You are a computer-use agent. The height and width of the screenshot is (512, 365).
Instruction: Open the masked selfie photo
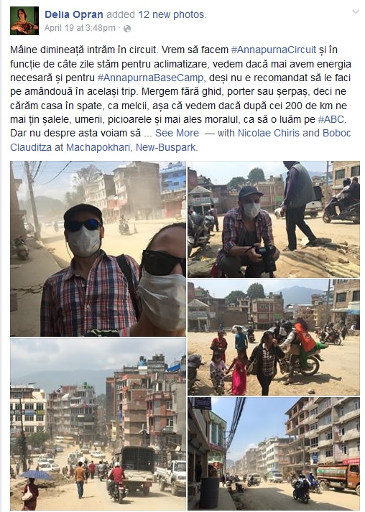(98, 248)
